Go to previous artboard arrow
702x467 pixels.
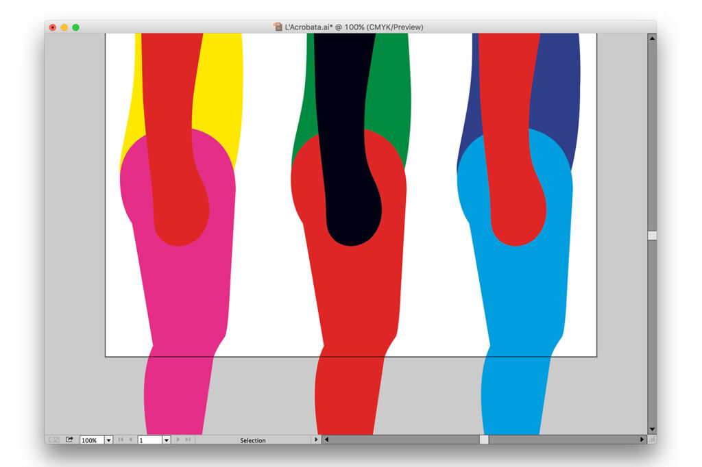[x=130, y=440]
